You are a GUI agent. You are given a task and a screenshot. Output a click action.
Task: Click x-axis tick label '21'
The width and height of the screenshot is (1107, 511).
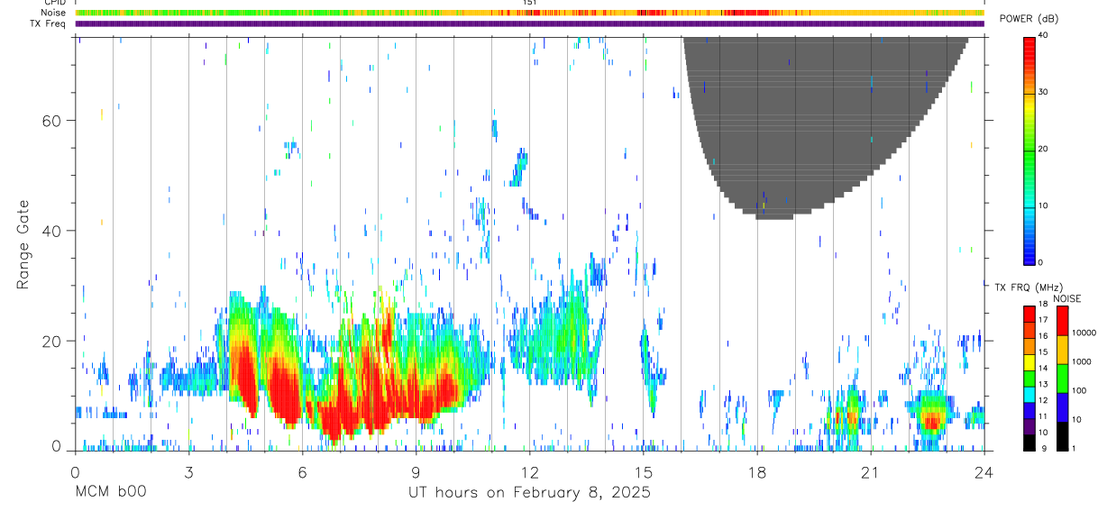(x=870, y=471)
